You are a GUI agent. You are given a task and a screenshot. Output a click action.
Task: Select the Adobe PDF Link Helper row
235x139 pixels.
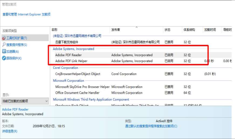click(143, 61)
